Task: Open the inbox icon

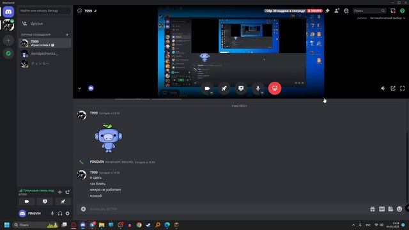Action: pos(393,11)
